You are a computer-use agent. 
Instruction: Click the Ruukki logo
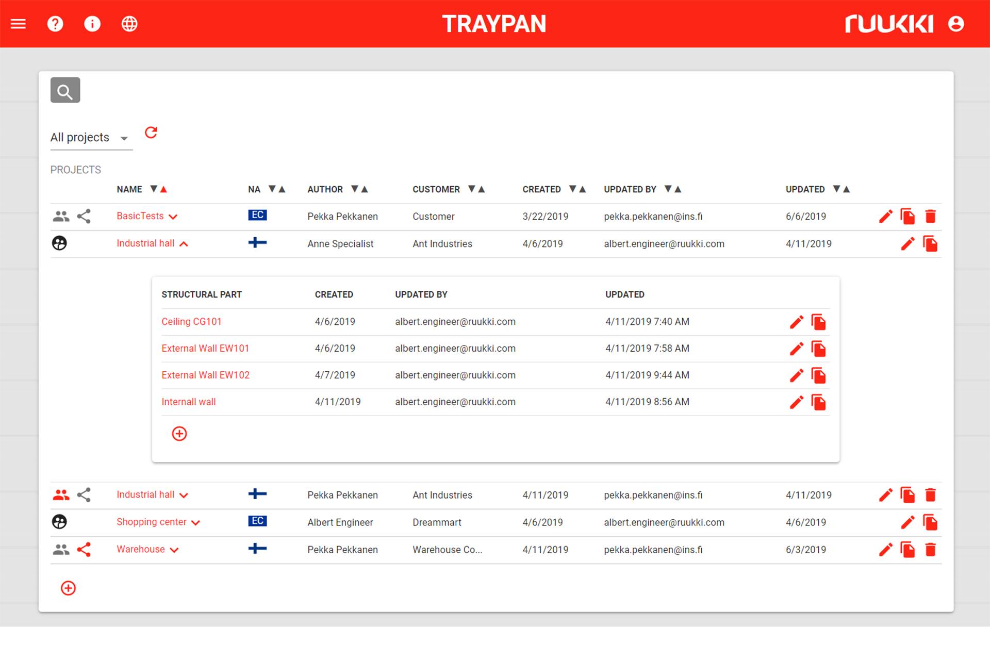889,24
